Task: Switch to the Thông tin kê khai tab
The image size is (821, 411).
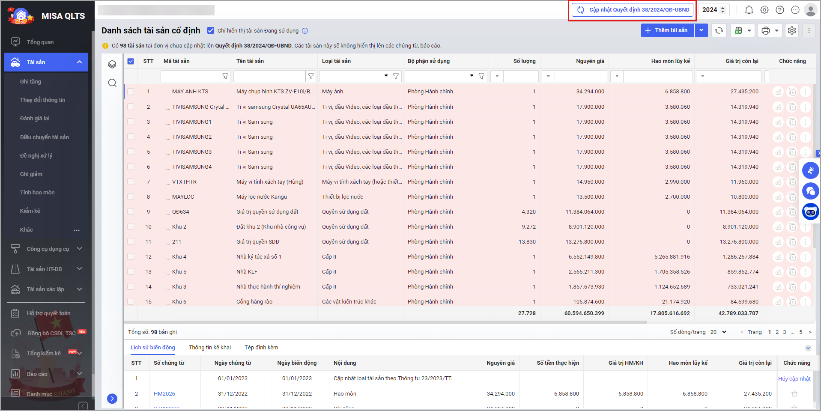Action: (x=209, y=347)
